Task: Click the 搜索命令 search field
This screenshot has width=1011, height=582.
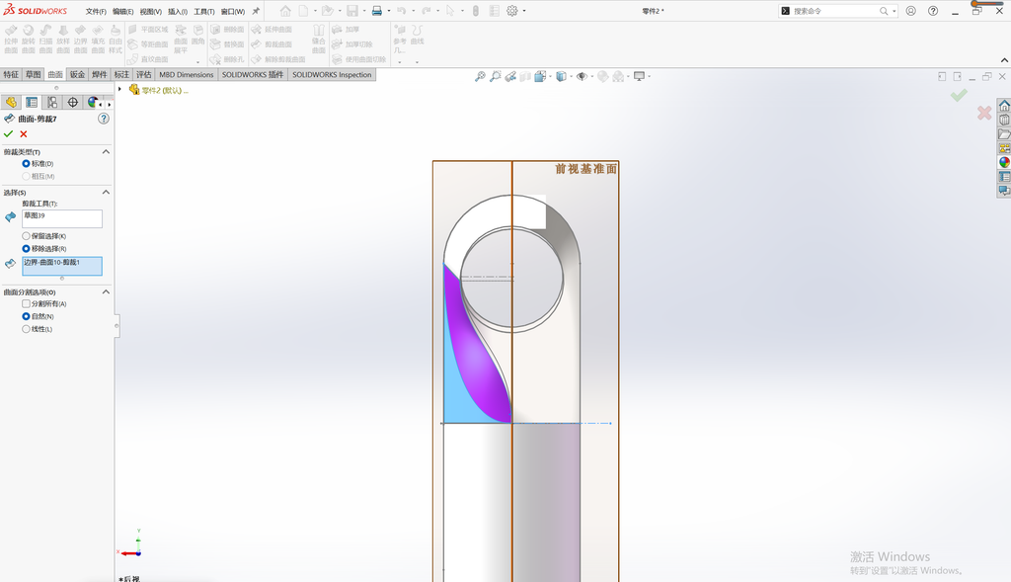Action: tap(834, 11)
